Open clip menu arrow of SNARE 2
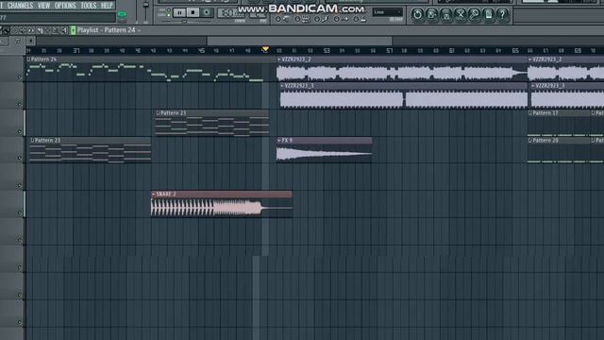Image resolution: width=604 pixels, height=340 pixels. click(154, 194)
